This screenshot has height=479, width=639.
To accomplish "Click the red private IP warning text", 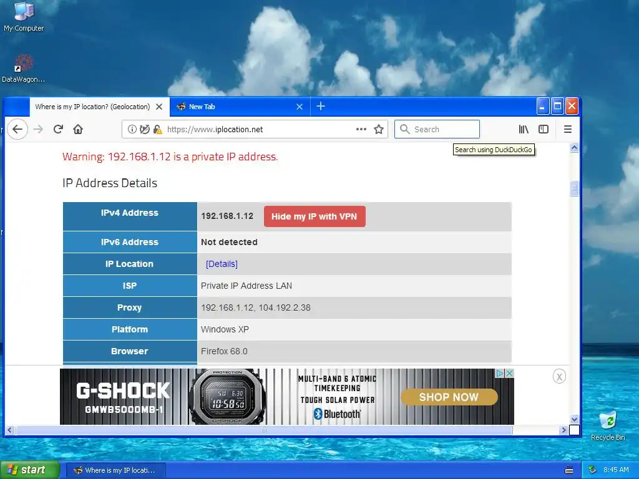I will (x=170, y=157).
